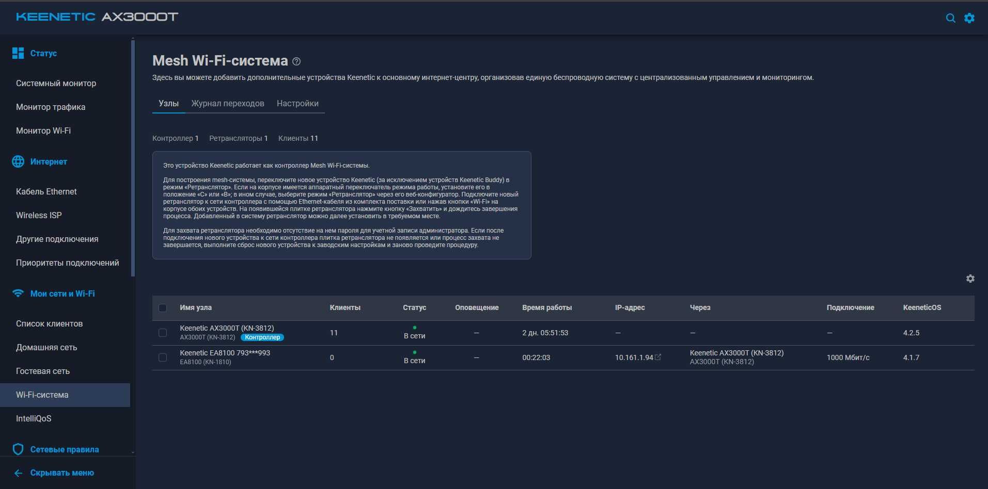Sort by Подключение column header
This screenshot has width=988, height=489.
[x=850, y=307]
